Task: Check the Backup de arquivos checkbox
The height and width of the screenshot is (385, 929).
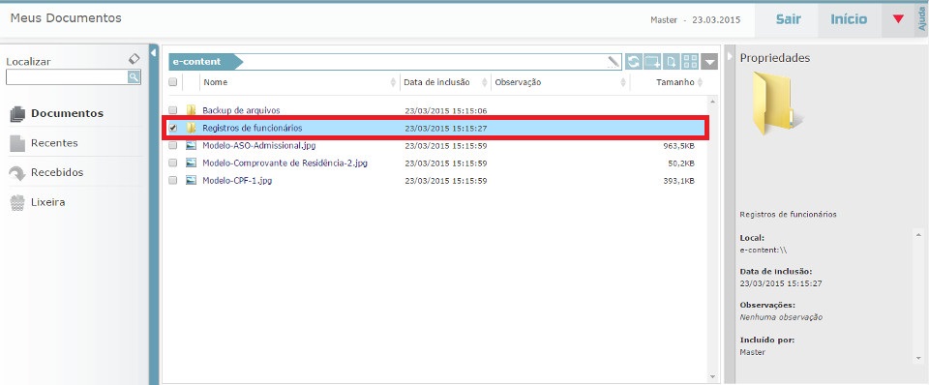Action: (x=173, y=110)
